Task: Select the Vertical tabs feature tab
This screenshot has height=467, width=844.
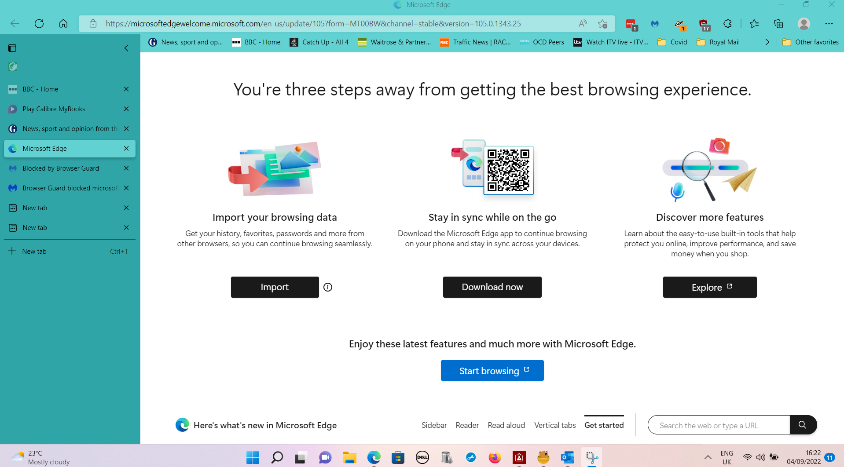Action: [555, 425]
